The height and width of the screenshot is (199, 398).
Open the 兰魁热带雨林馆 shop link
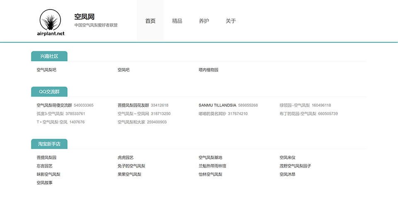(212, 166)
